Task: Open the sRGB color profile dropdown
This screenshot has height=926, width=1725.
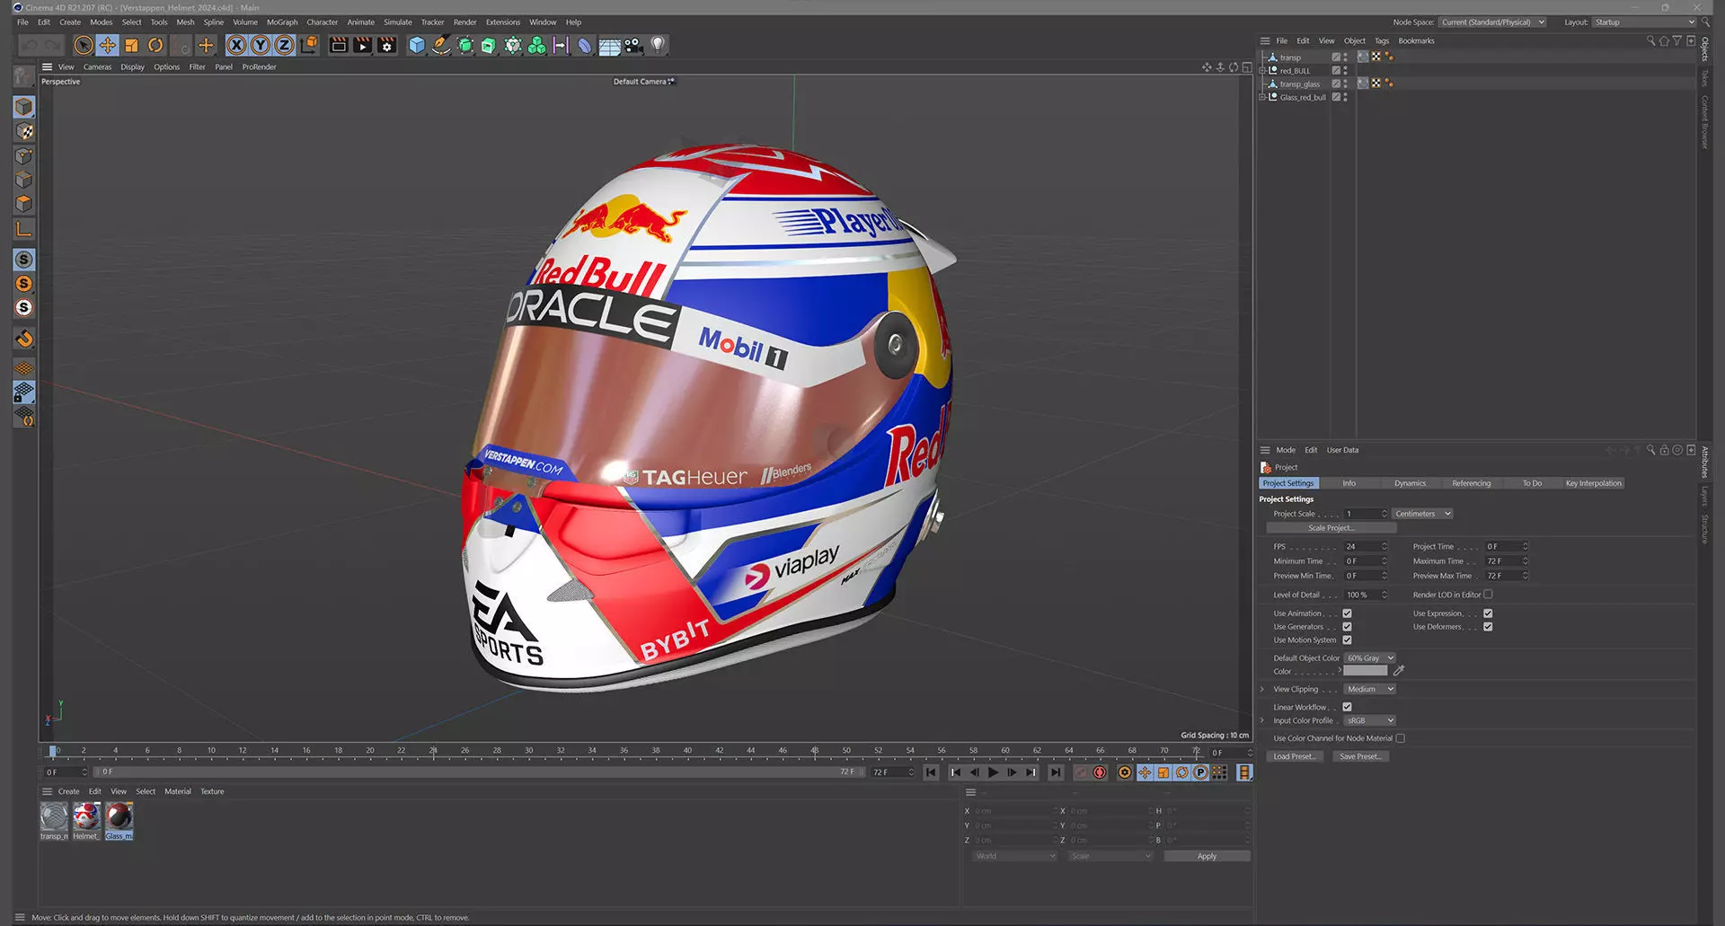Action: click(1370, 720)
